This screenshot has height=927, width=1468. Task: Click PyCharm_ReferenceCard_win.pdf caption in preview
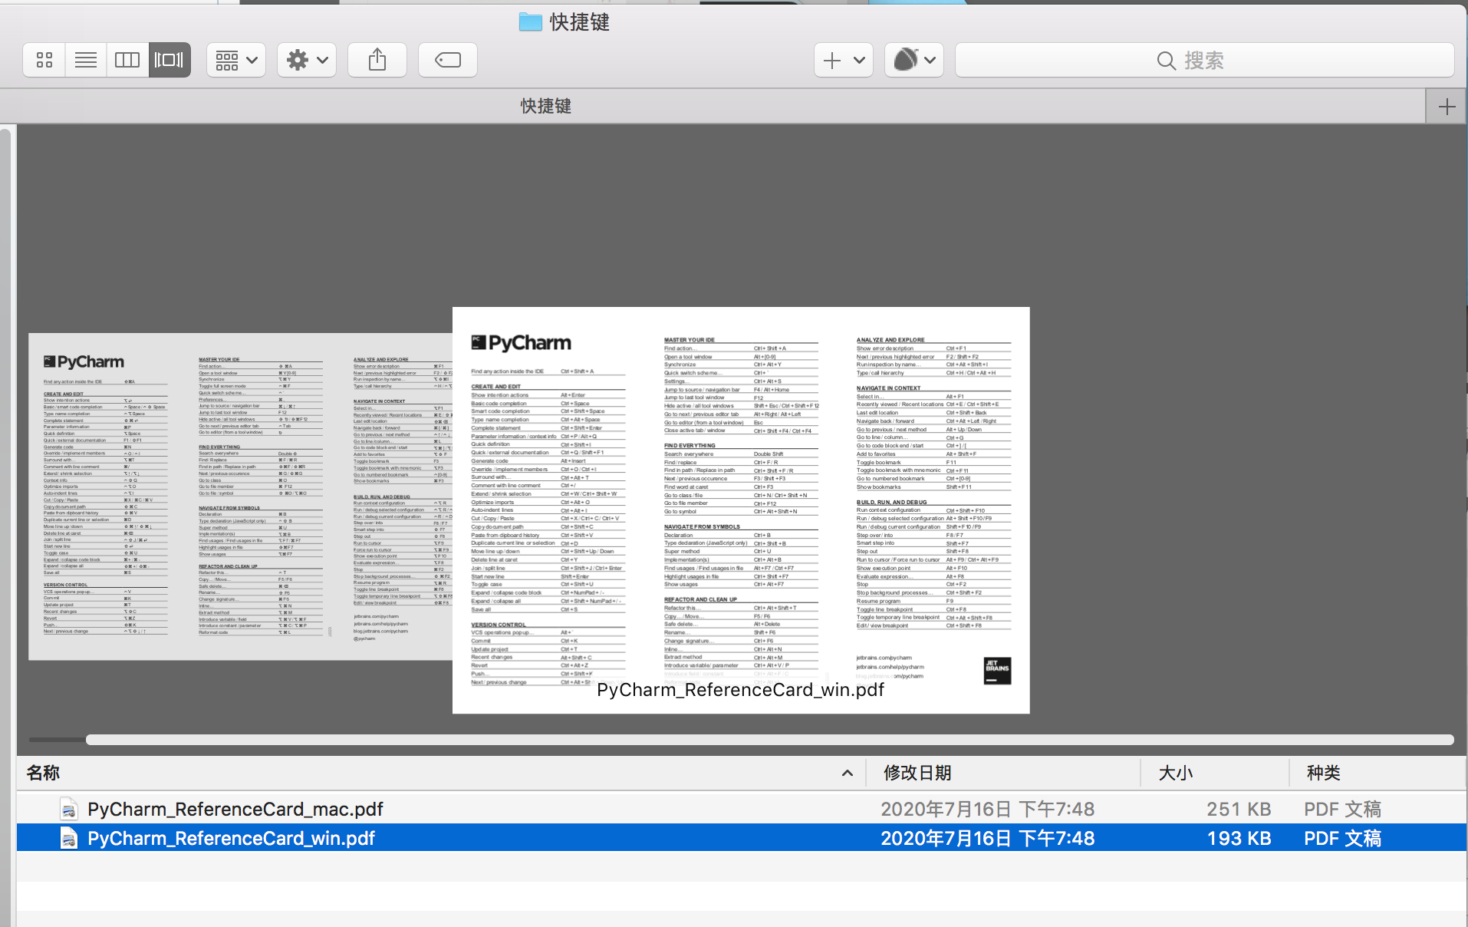point(741,690)
